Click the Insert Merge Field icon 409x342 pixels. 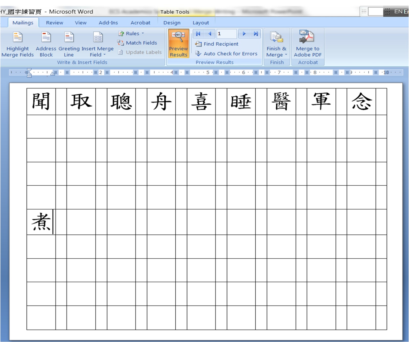[x=98, y=37]
